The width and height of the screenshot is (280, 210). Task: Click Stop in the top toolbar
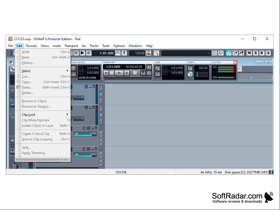coord(76,53)
